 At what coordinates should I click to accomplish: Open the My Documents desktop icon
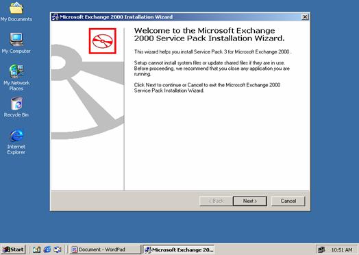[x=16, y=12]
